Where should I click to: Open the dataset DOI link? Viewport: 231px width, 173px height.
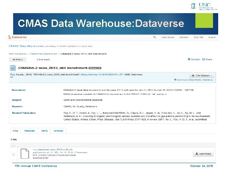[102, 74]
